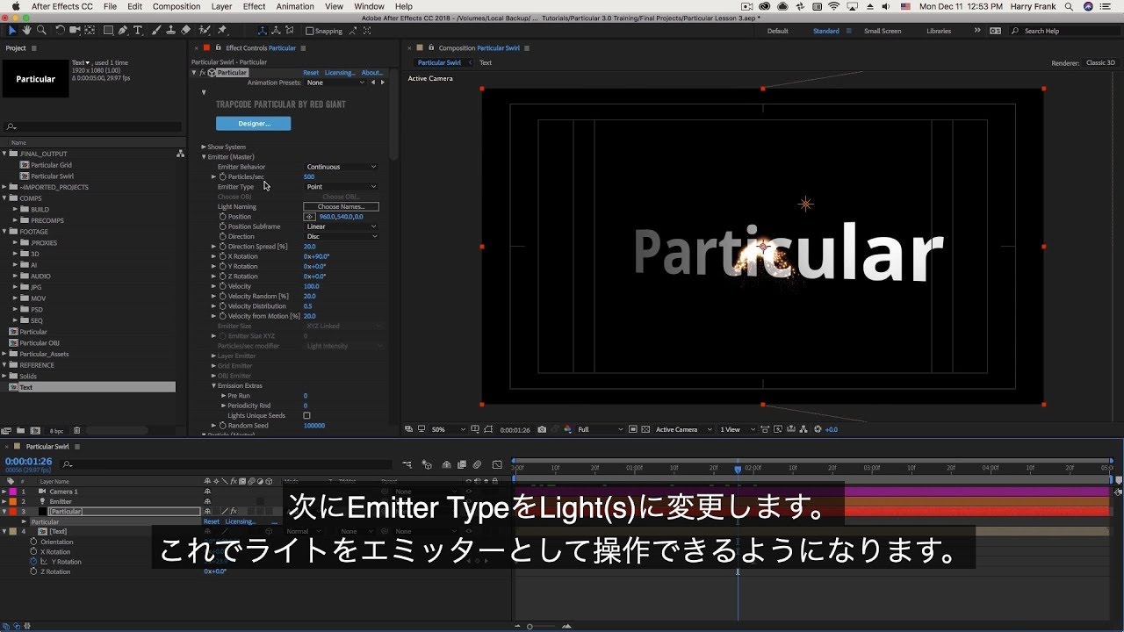The width and height of the screenshot is (1124, 632).
Task: Click the Local Axis Mode icon
Action: [263, 31]
